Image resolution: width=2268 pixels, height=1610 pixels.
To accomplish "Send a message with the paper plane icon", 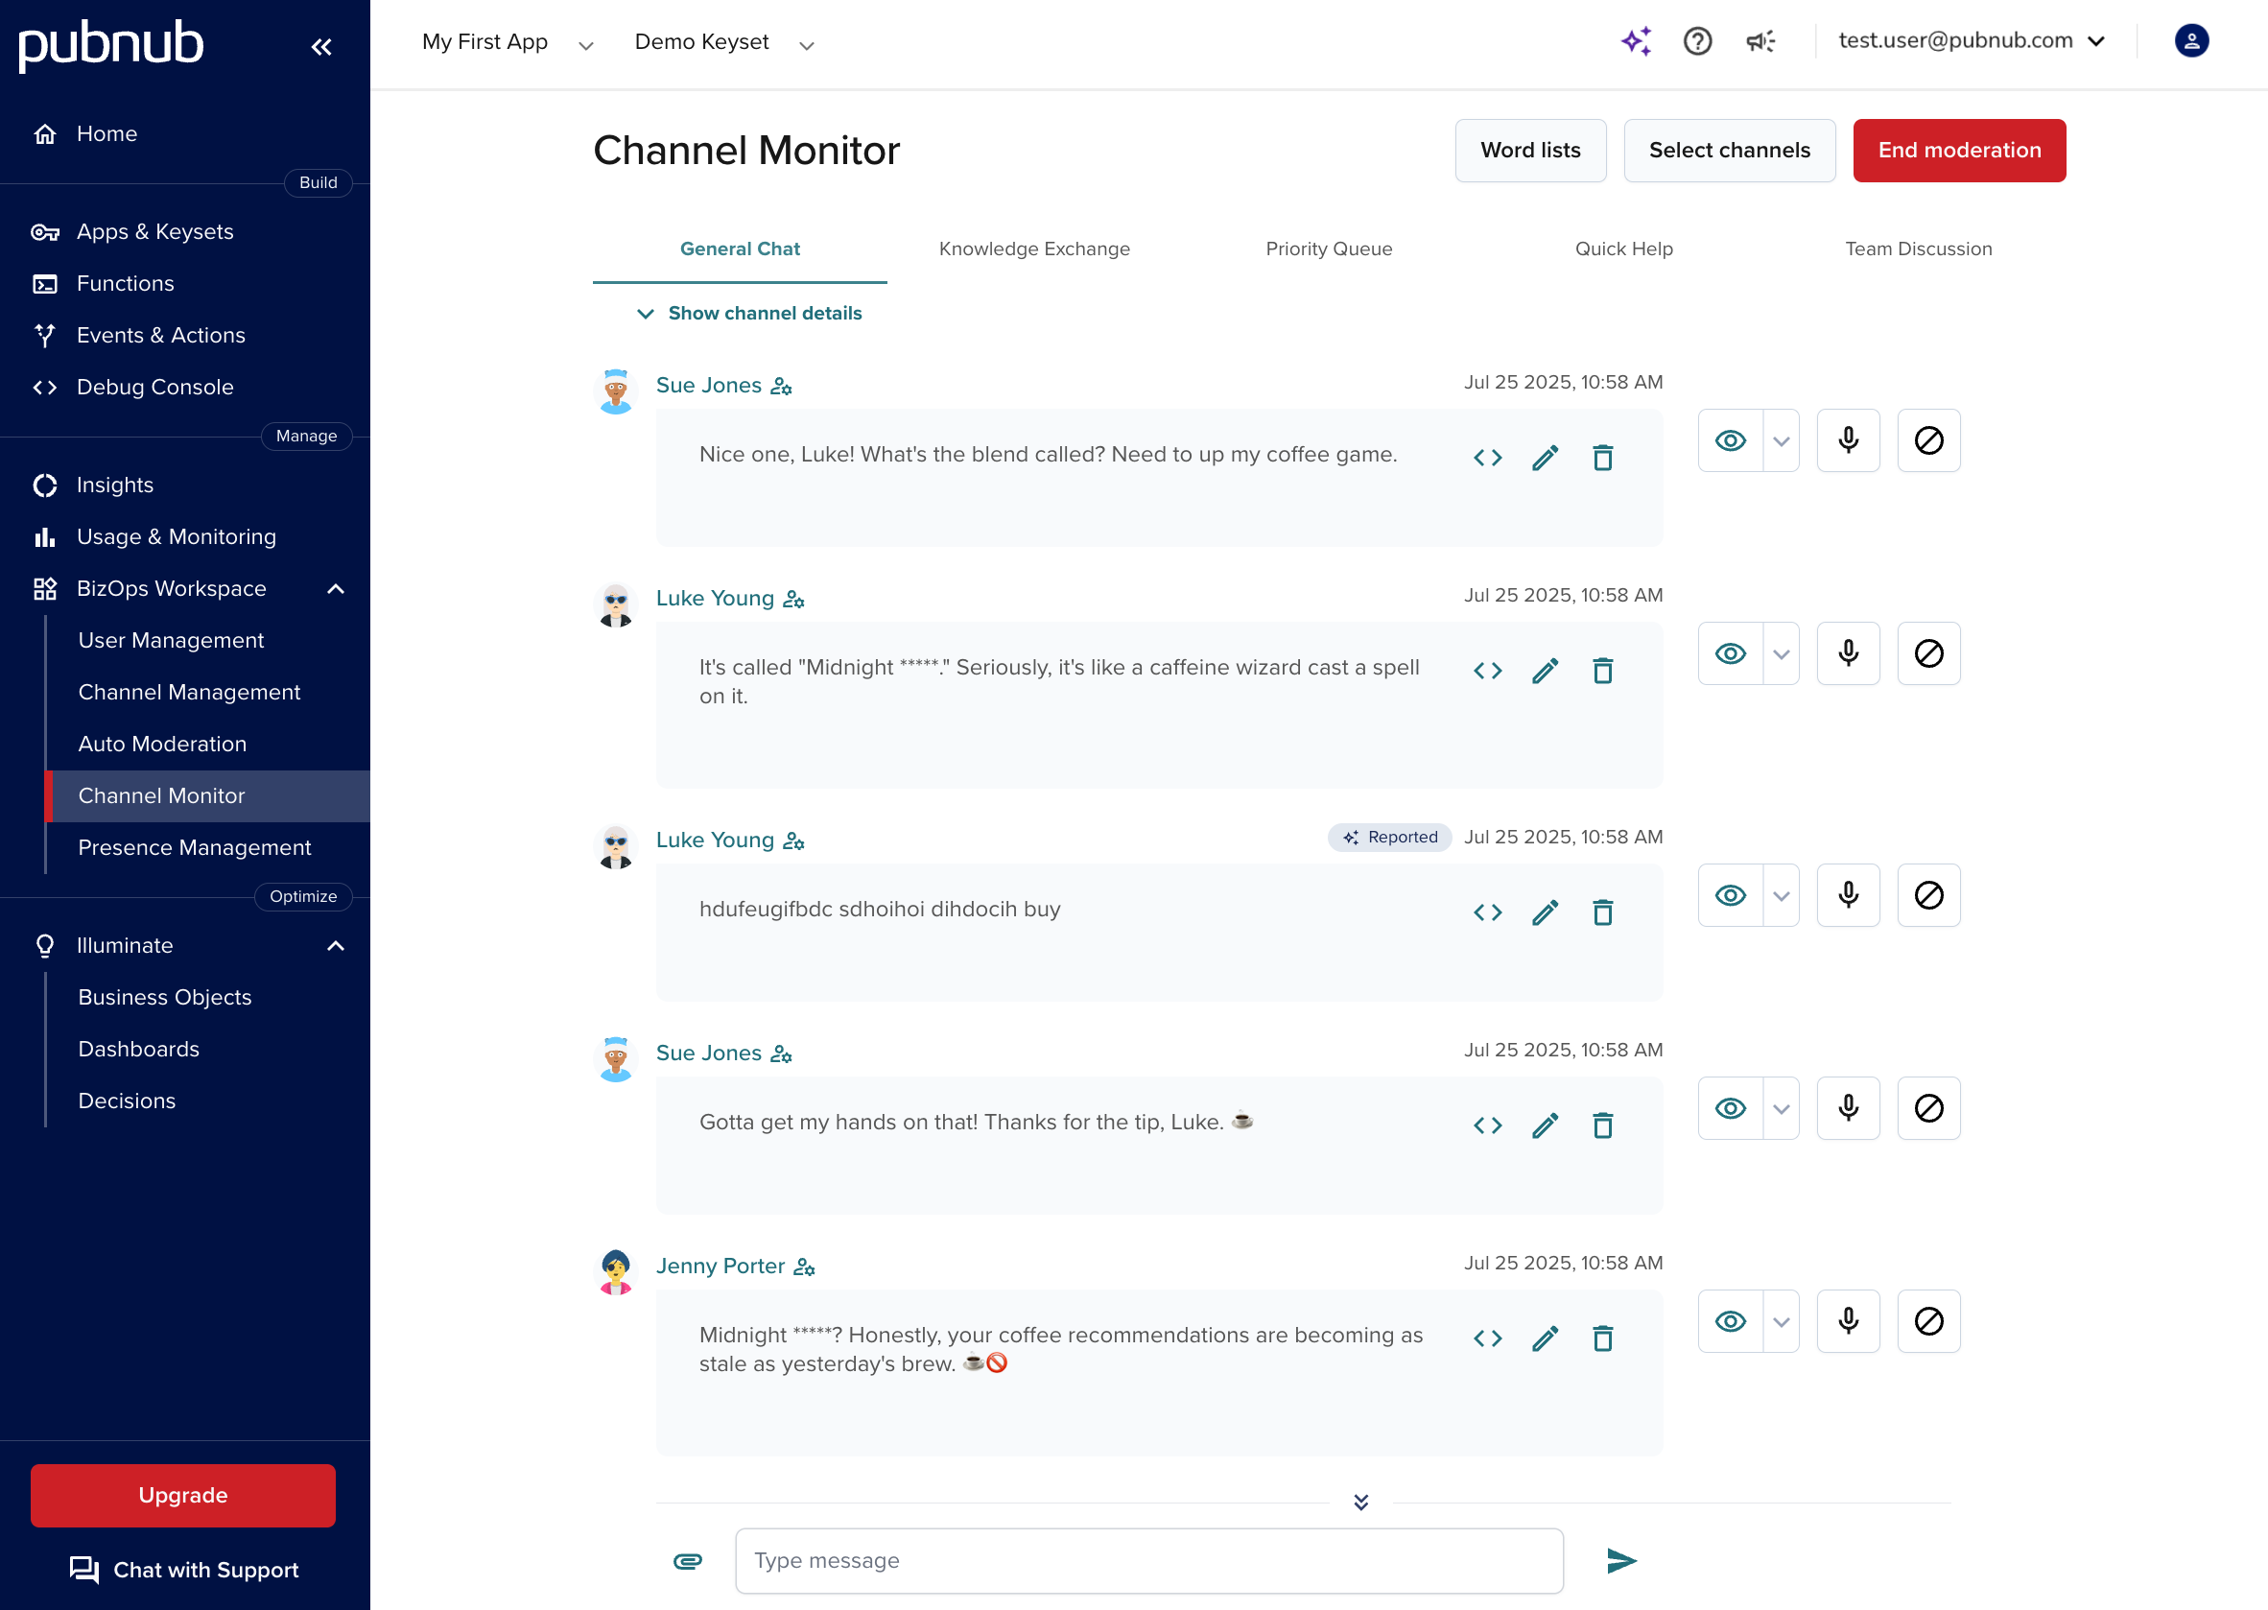I will pyautogui.click(x=1619, y=1559).
